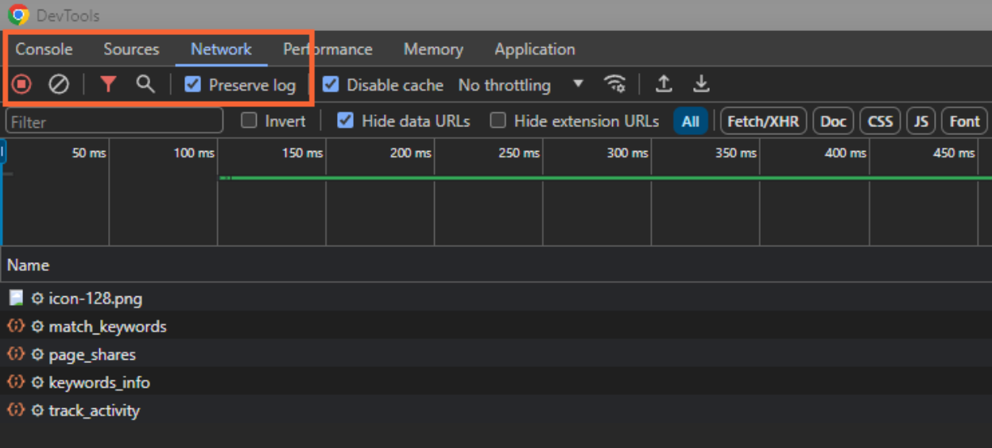Open the No throttling dropdown

point(521,84)
